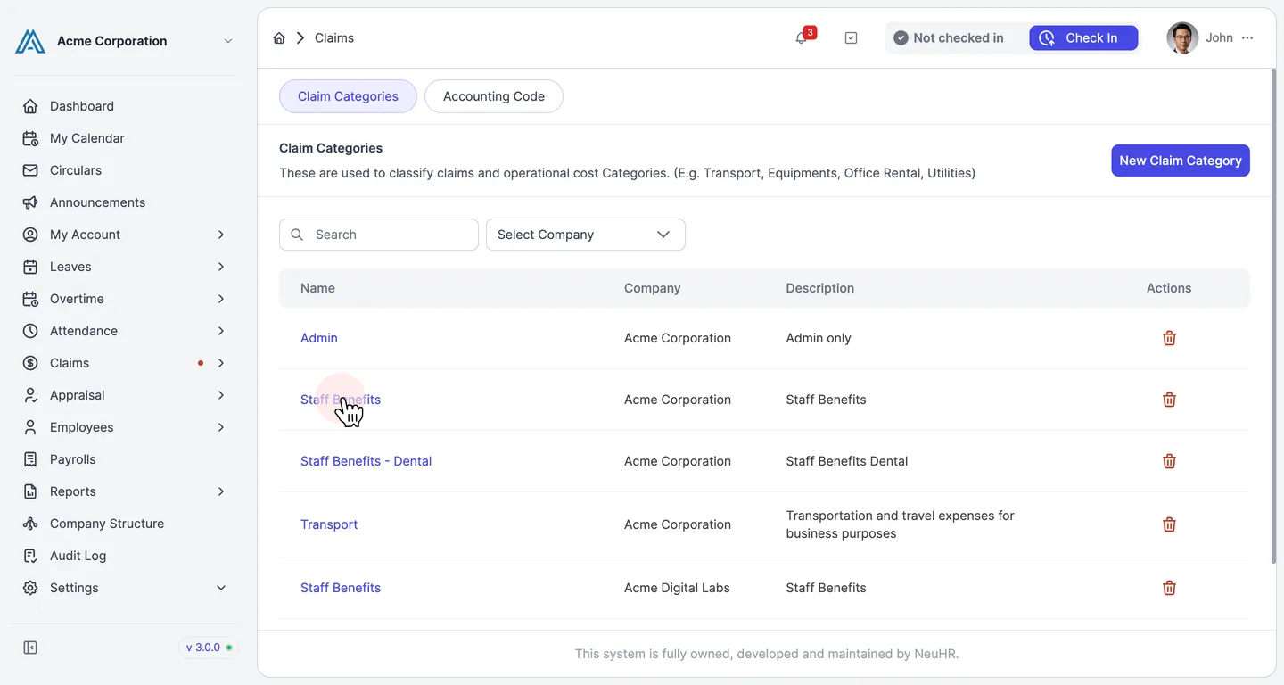Screen dimensions: 1284x685
Task: Expand the Overtime submenu chevron
Action: (221, 299)
